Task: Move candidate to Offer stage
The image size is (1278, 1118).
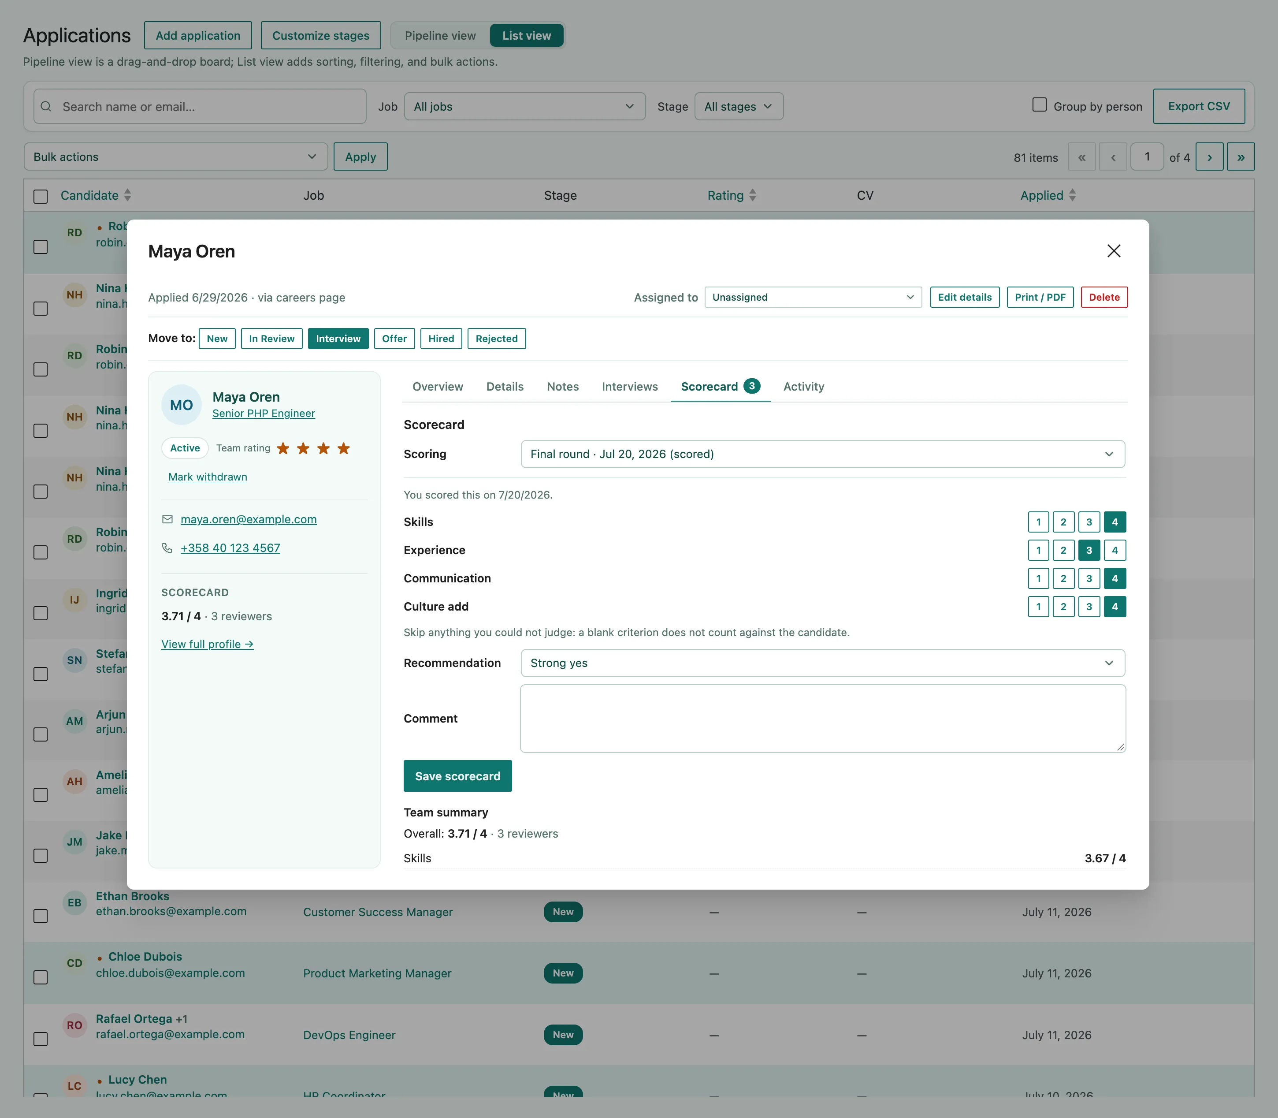Action: coord(394,339)
